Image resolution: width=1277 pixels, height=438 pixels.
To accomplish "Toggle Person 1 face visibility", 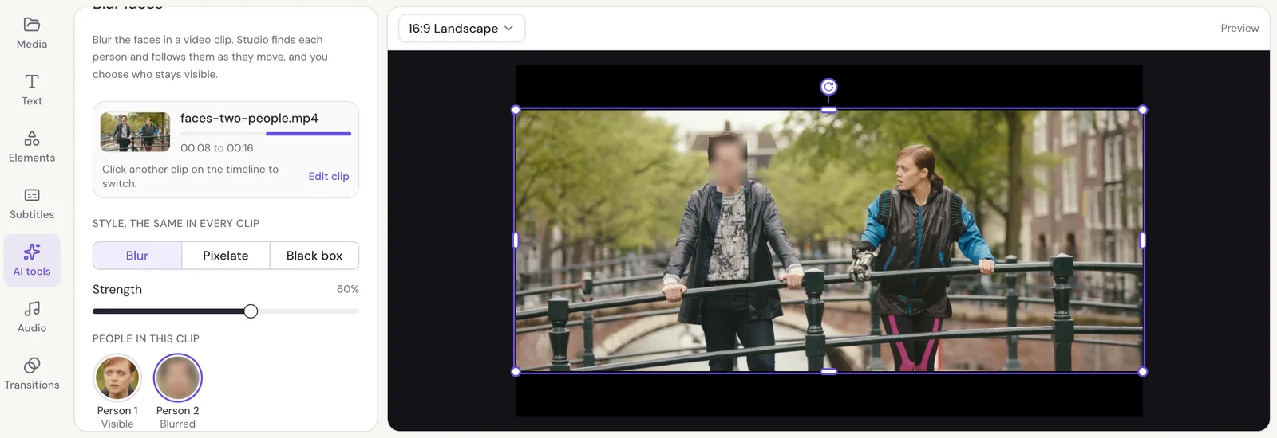I will point(117,377).
